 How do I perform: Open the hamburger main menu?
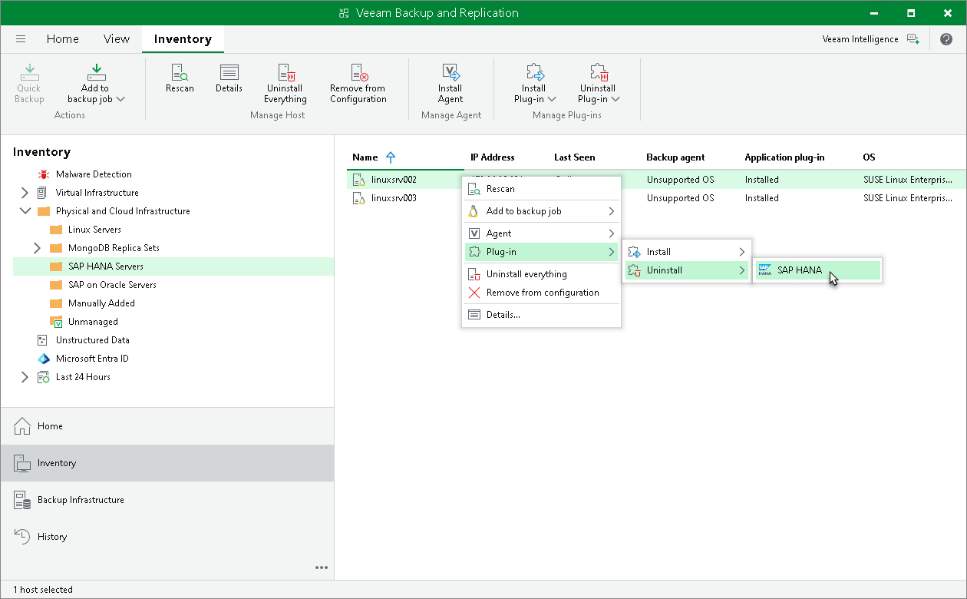click(x=21, y=39)
